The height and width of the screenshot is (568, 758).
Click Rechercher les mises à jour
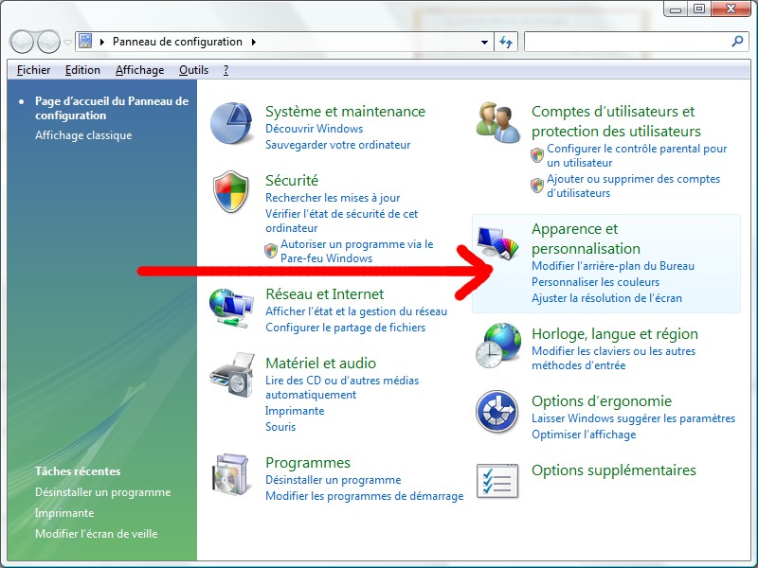333,198
